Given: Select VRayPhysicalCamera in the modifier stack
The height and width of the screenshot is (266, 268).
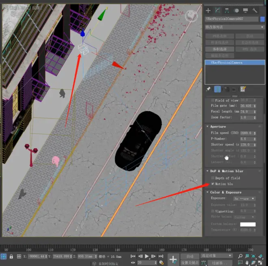Looking at the screenshot, I should pyautogui.click(x=235, y=63).
